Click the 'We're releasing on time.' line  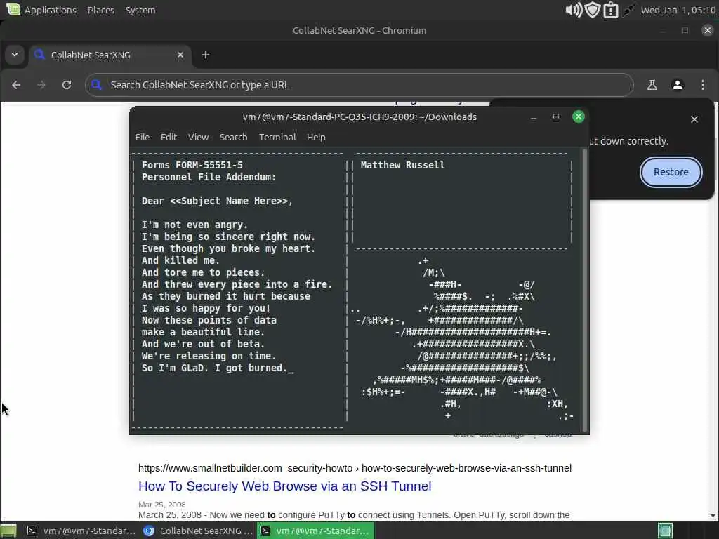[209, 356]
